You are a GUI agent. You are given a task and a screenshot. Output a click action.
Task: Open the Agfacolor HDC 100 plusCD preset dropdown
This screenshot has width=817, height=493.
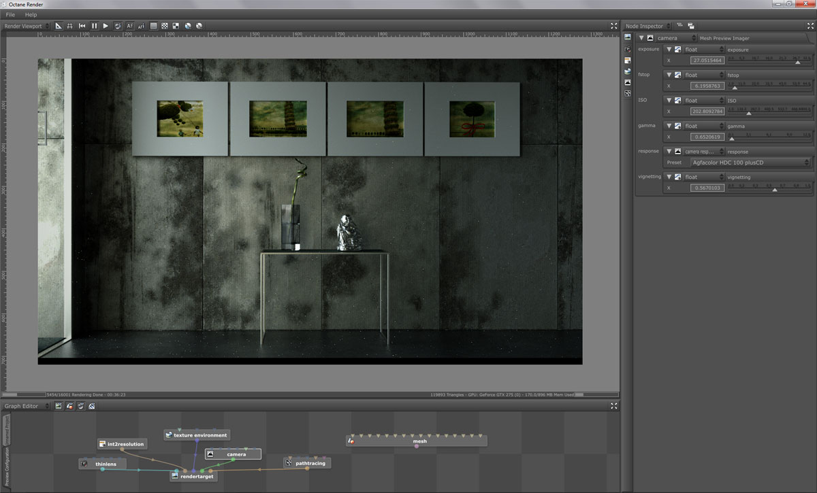pos(750,163)
